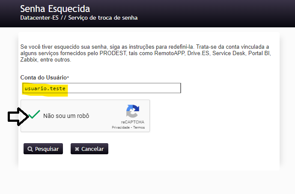Click the "Conta do Usuário" field label
Image resolution: width=295 pixels, height=194 pixels.
[x=43, y=77]
